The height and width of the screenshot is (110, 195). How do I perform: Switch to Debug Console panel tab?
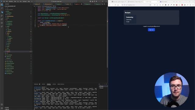click(61, 84)
